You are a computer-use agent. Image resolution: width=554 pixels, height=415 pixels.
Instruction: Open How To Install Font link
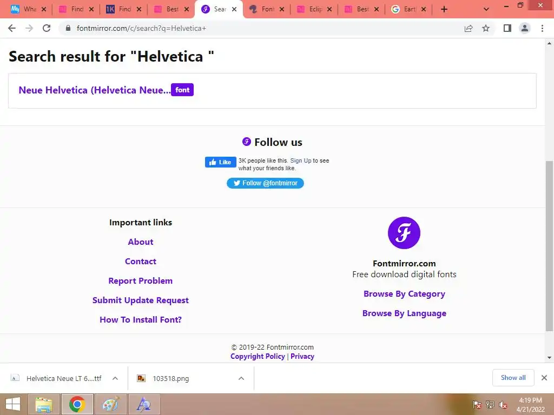coord(141,319)
